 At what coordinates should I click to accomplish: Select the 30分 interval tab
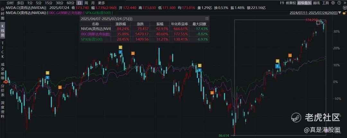click(x=59, y=3)
